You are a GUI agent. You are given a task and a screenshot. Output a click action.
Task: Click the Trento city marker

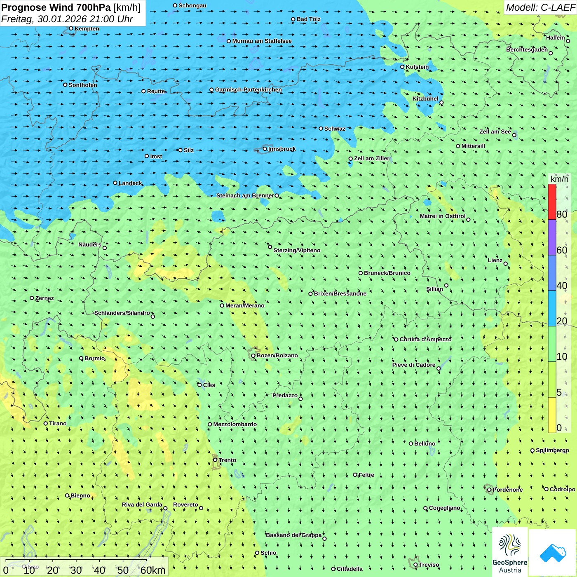(x=215, y=460)
